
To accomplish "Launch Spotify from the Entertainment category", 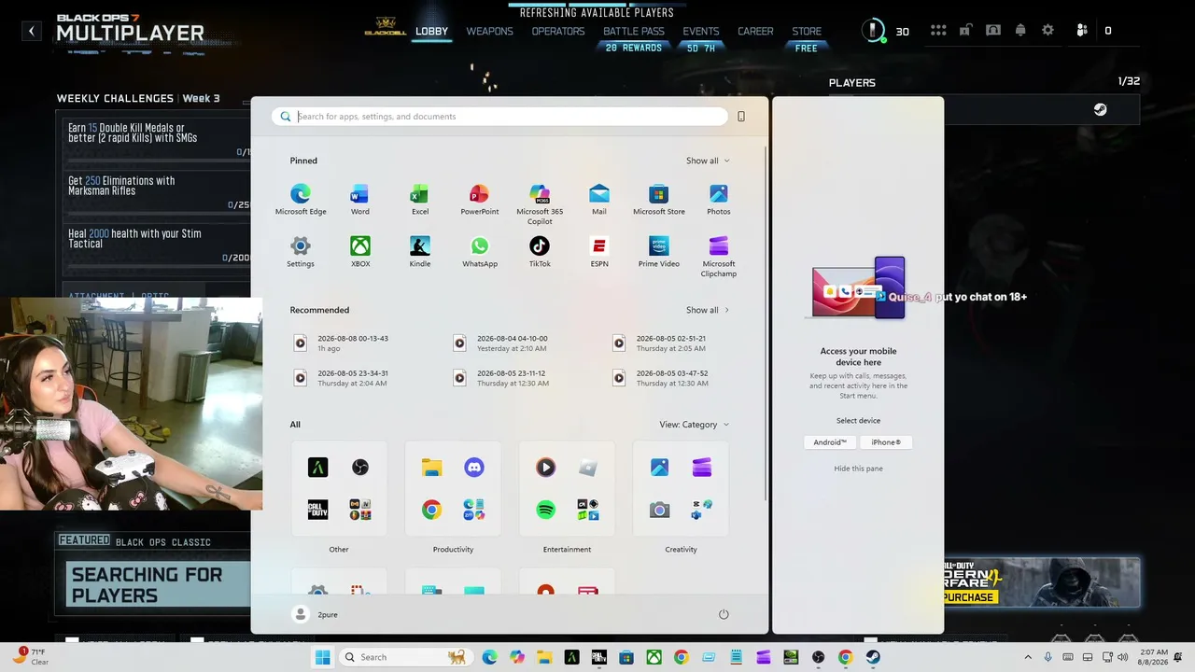I will (x=546, y=510).
